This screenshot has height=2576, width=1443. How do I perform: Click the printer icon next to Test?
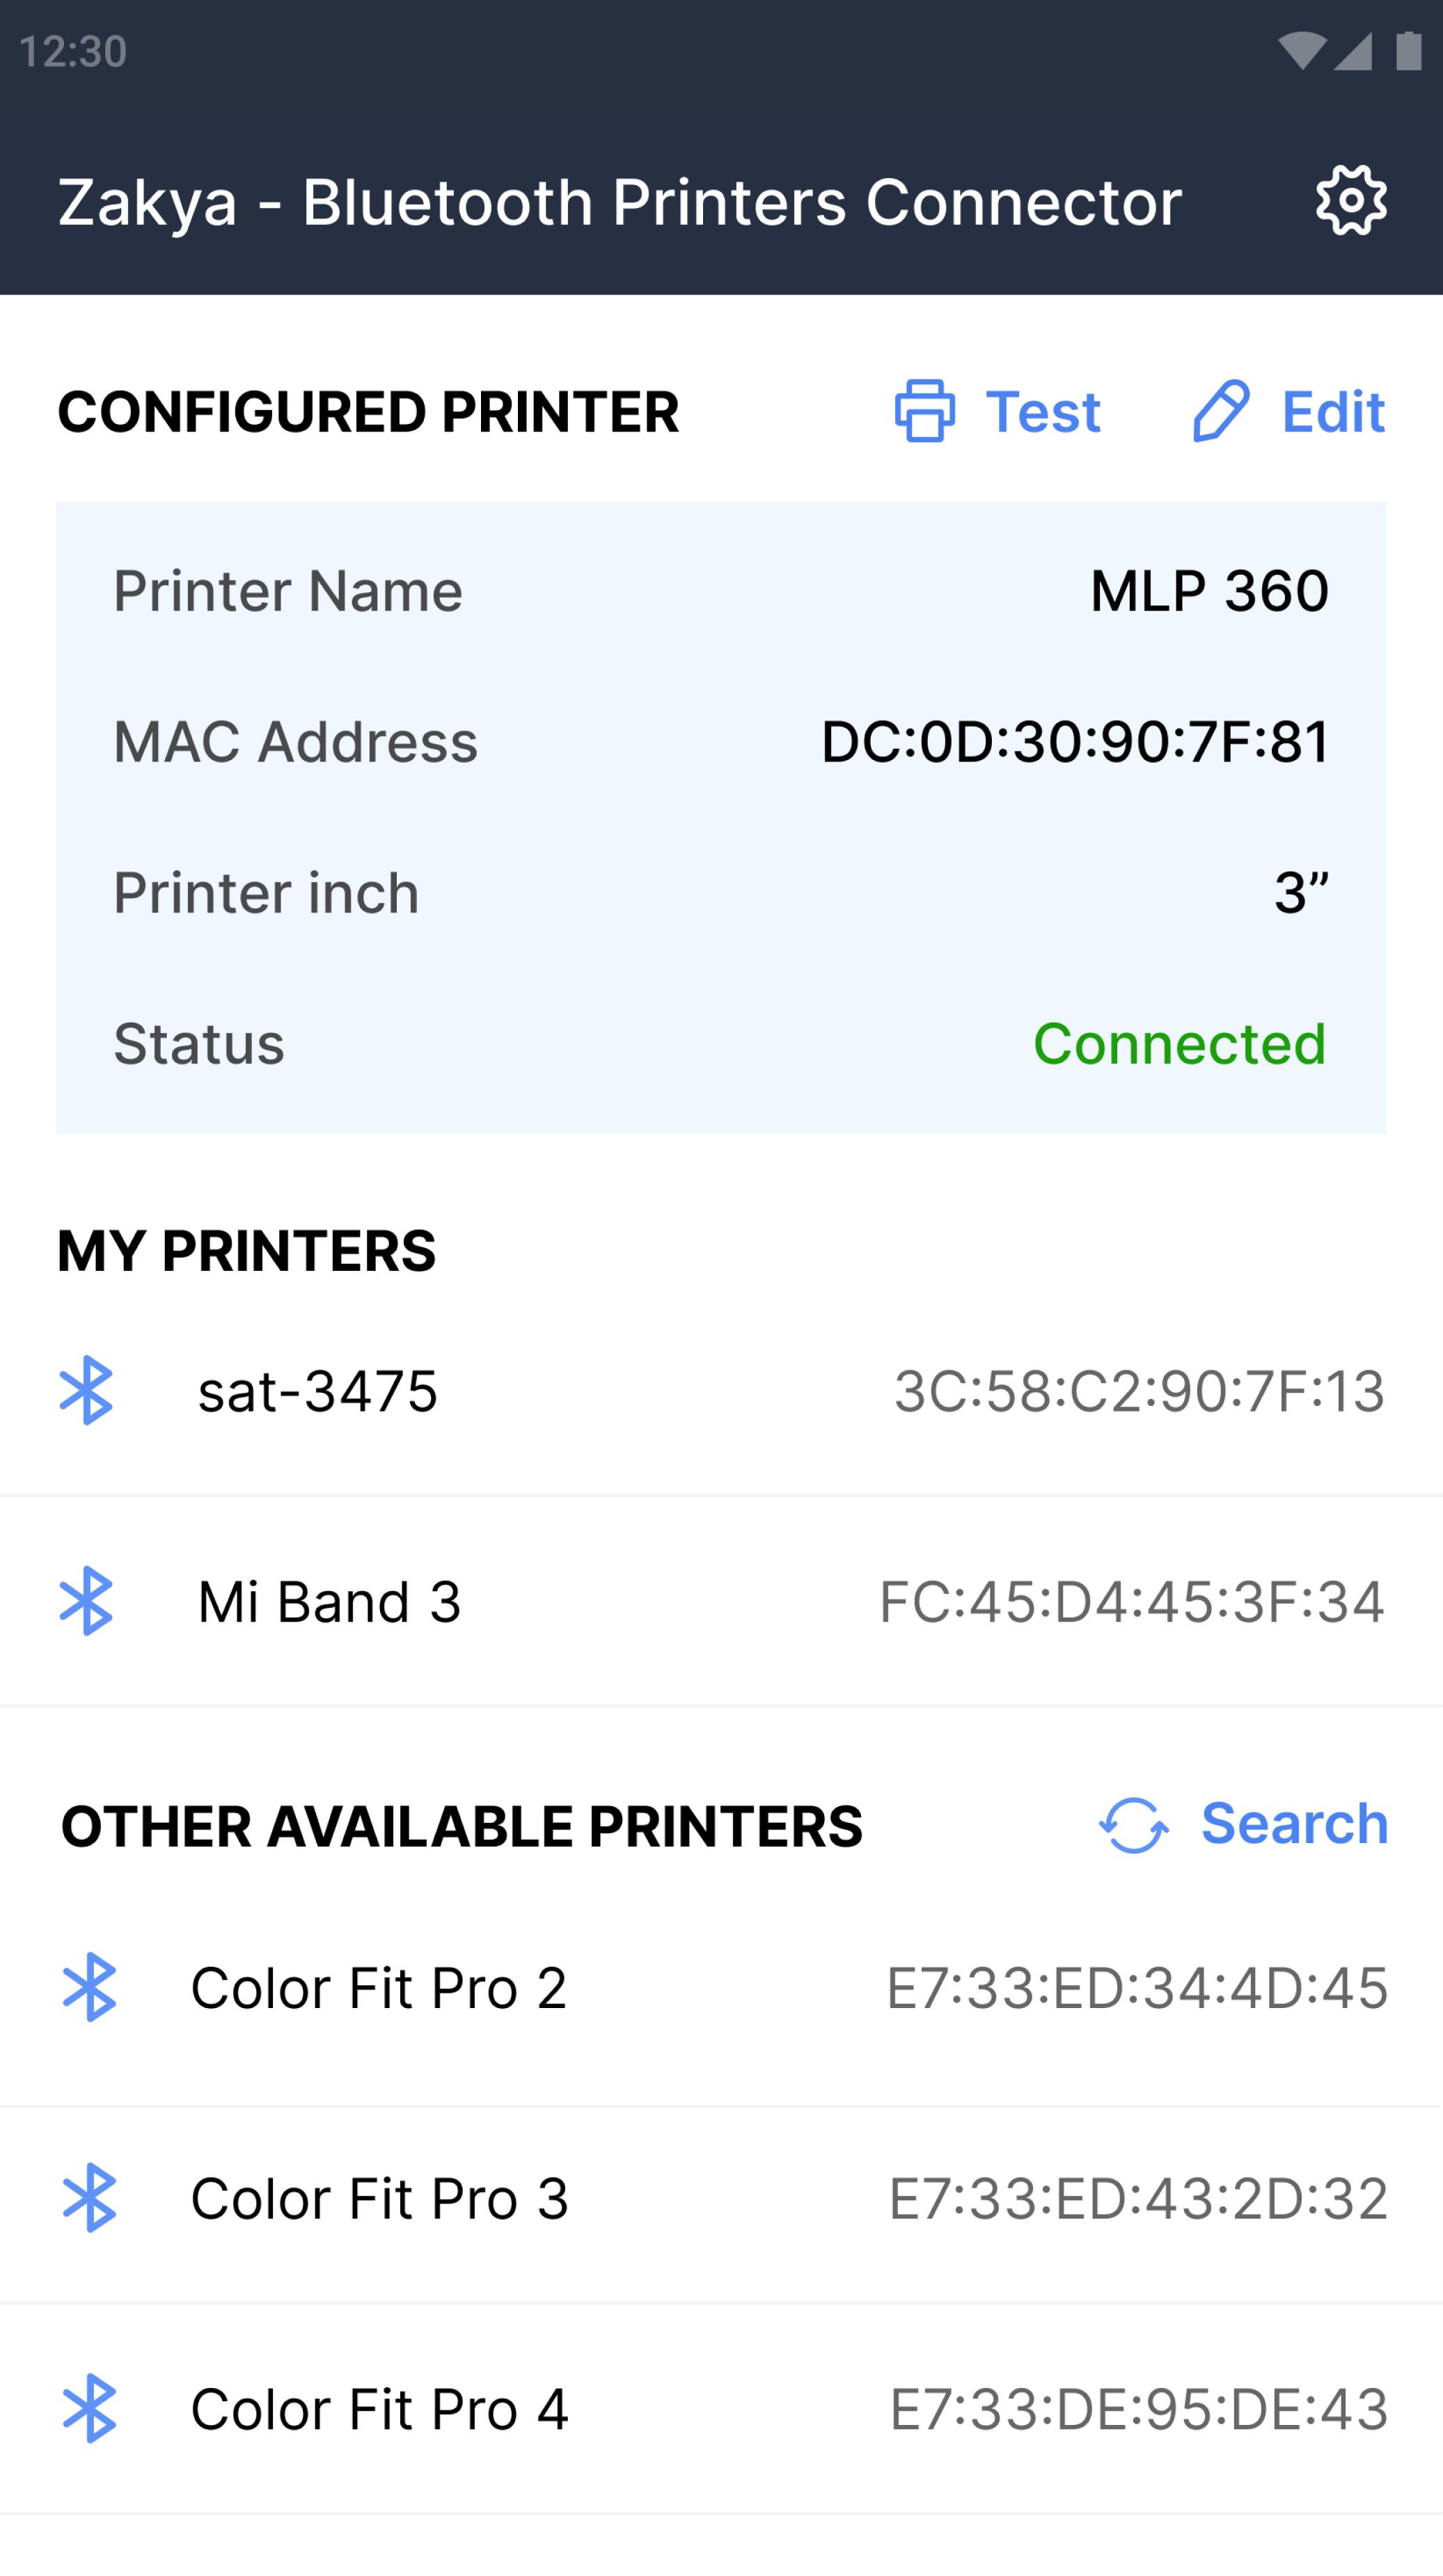pyautogui.click(x=925, y=410)
